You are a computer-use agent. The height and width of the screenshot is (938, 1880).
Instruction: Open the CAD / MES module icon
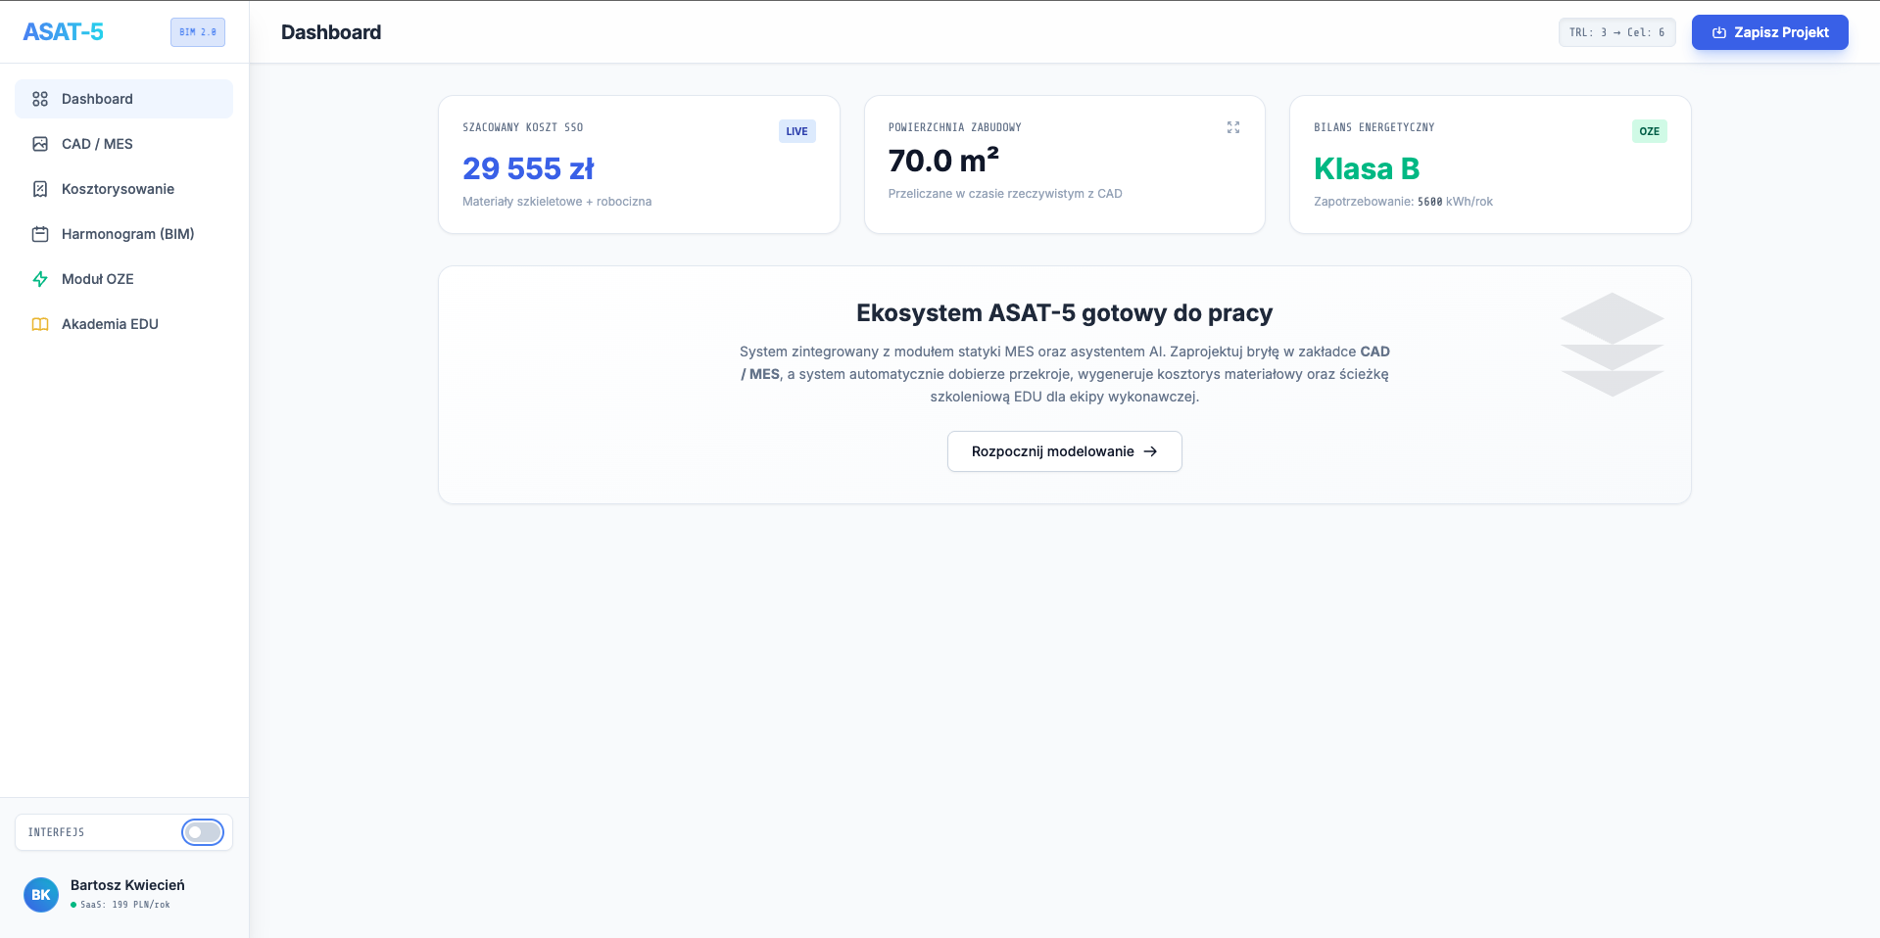(40, 144)
